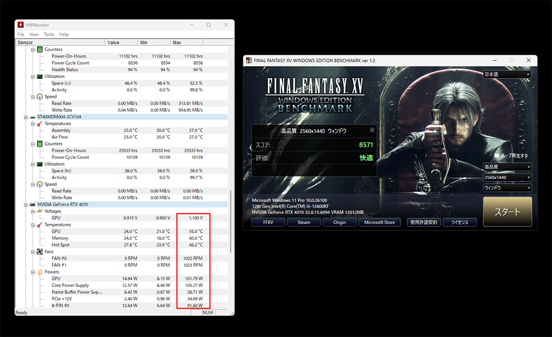
Task: Click the Origin store button
Action: [x=339, y=222]
